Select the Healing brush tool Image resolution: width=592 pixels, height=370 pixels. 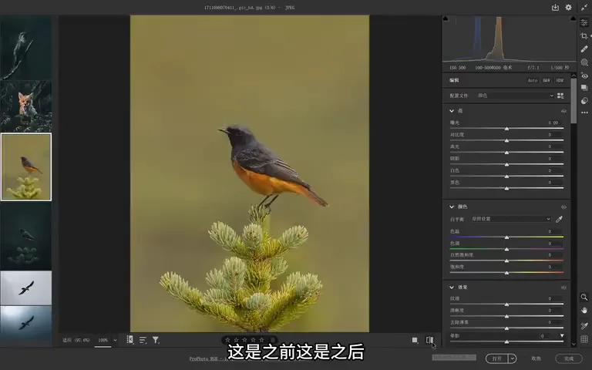(x=584, y=49)
